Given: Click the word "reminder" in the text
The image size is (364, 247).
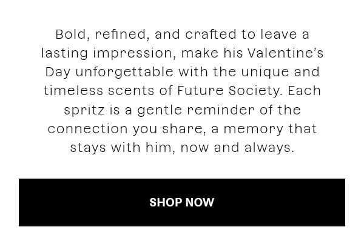Looking at the screenshot, I should [x=221, y=110].
